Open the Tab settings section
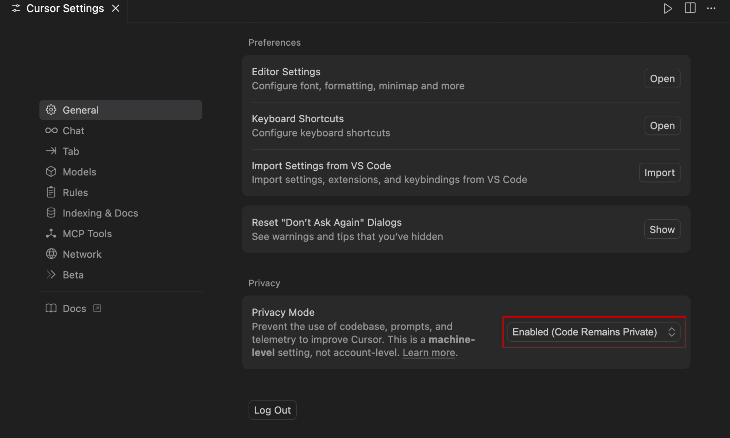730x438 pixels. 121,151
